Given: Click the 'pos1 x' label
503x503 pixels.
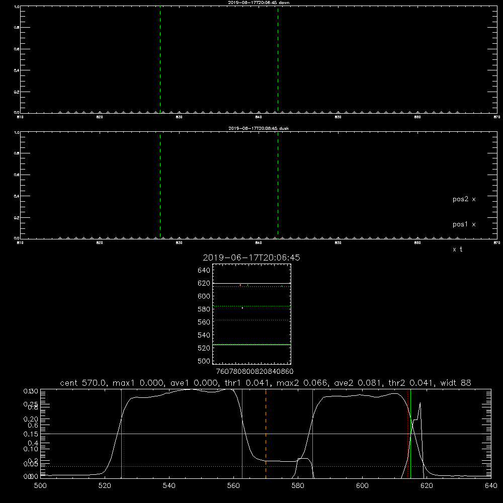Looking at the screenshot, I should (x=464, y=224).
